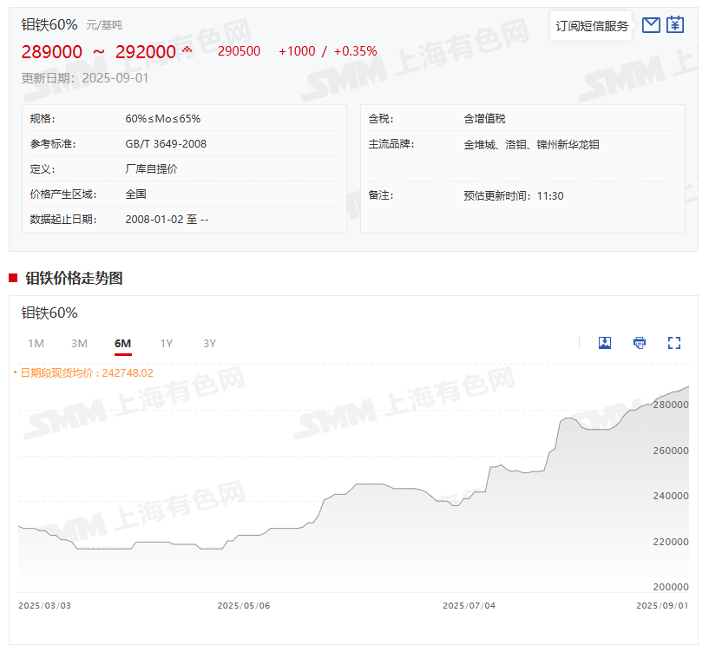Select the active 6M range tab
The image size is (709, 652).
tap(122, 344)
